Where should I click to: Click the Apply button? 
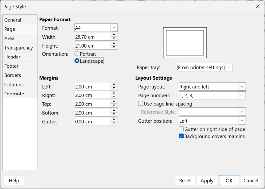tap(207, 180)
